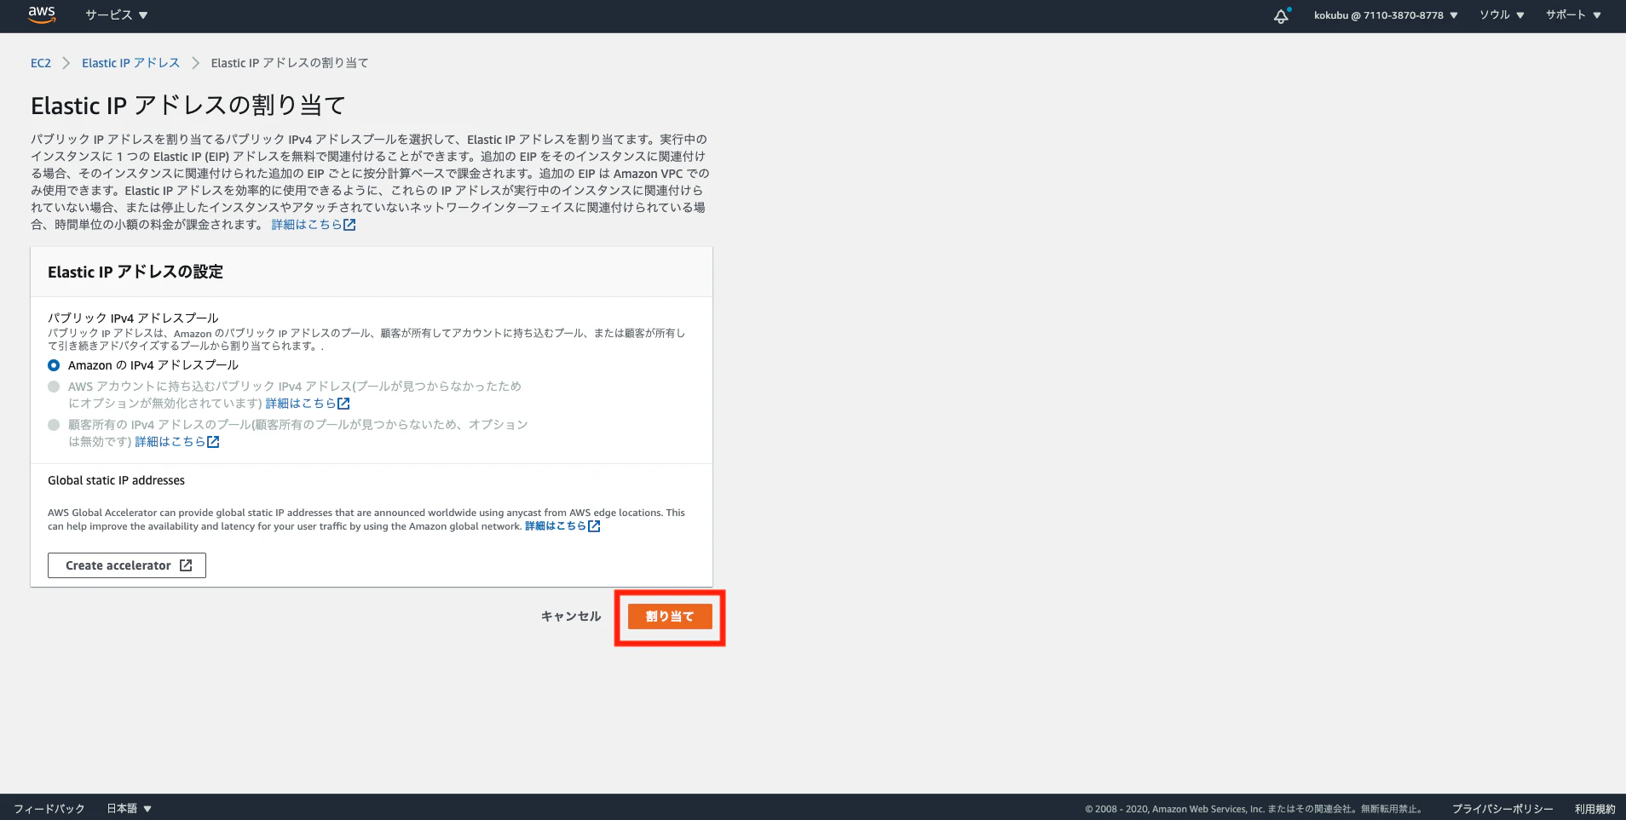Open フィードバック in footer
1626x820 pixels.
[x=49, y=809]
